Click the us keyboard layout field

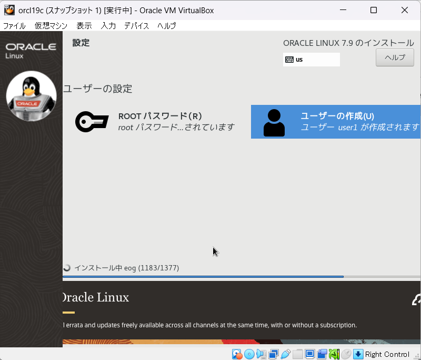click(312, 60)
